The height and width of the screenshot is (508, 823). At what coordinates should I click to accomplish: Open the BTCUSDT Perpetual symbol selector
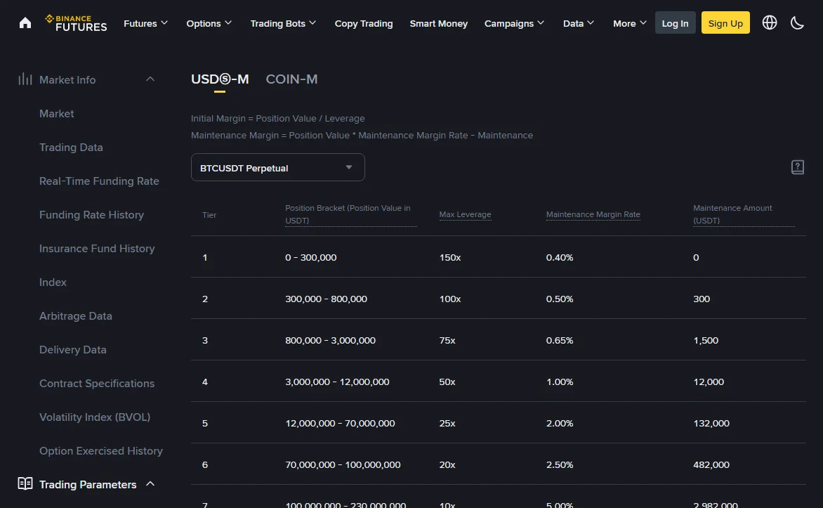pos(277,168)
